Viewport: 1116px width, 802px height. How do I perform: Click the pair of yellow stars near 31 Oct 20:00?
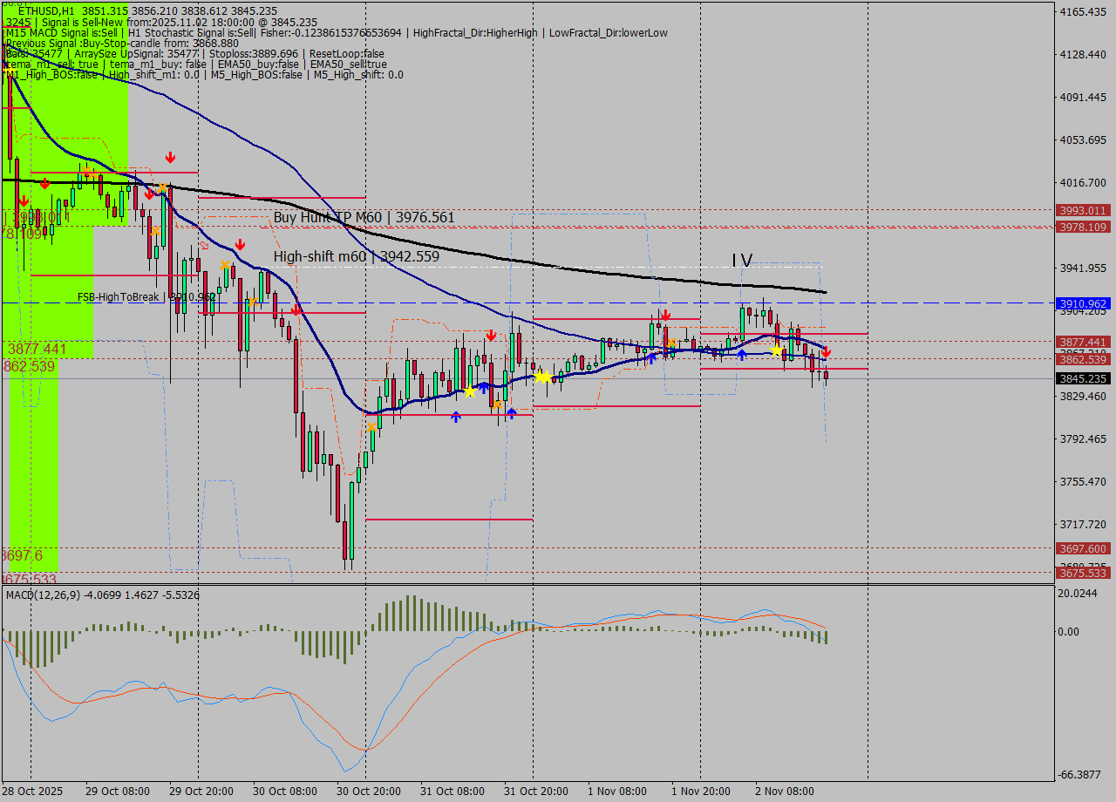pos(542,377)
